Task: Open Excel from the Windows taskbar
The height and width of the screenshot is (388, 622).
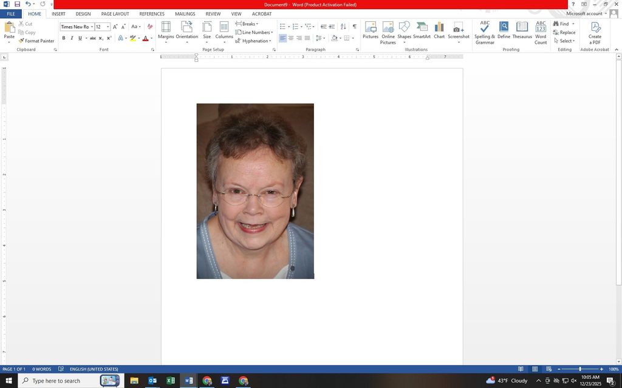Action: [171, 381]
